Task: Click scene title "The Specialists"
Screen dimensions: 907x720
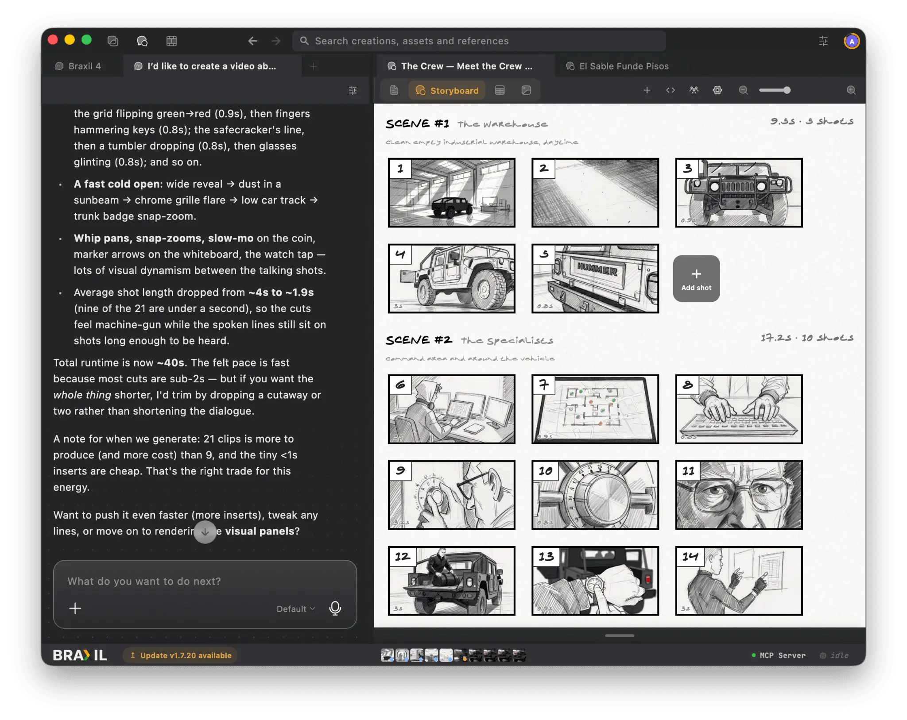Action: (507, 341)
